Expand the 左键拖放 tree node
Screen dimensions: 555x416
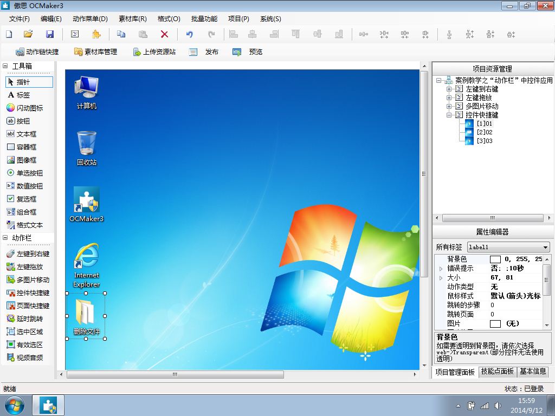(x=449, y=97)
